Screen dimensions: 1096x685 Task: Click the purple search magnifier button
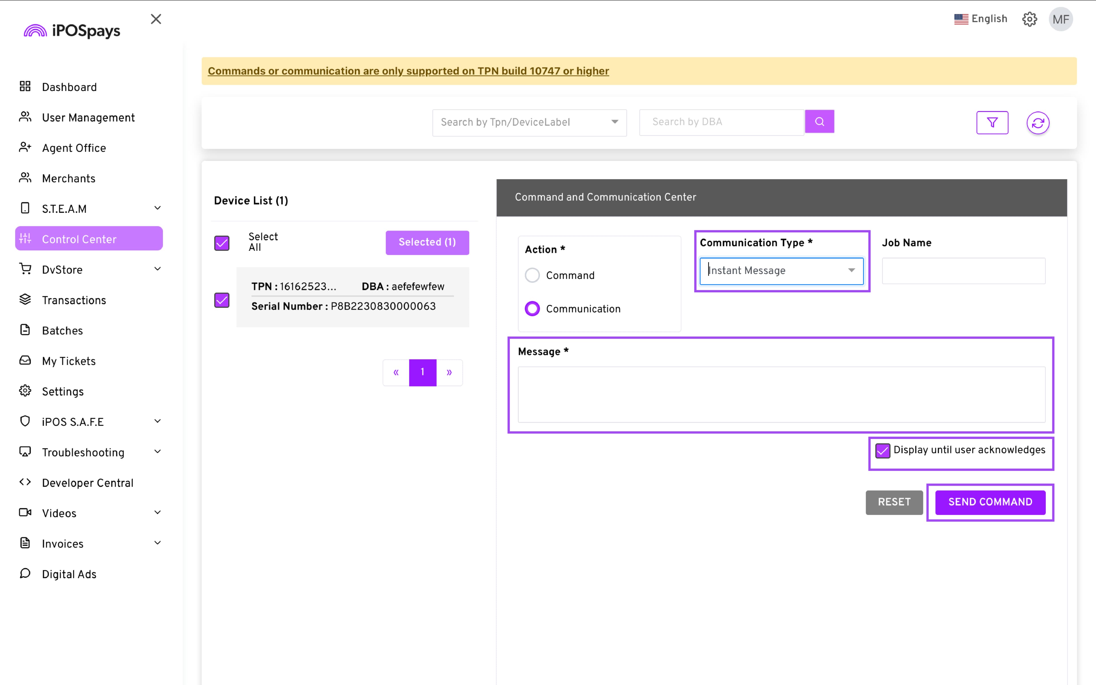(819, 121)
